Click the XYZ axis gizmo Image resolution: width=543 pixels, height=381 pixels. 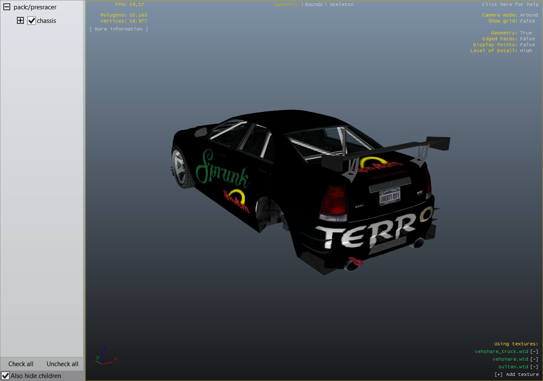(x=106, y=356)
